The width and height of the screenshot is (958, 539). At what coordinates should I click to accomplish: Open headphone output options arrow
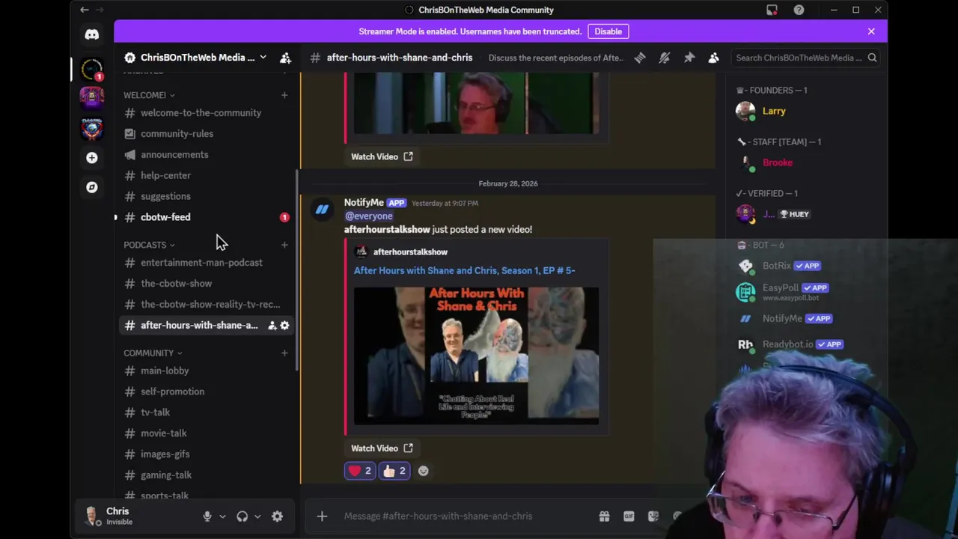(x=257, y=517)
